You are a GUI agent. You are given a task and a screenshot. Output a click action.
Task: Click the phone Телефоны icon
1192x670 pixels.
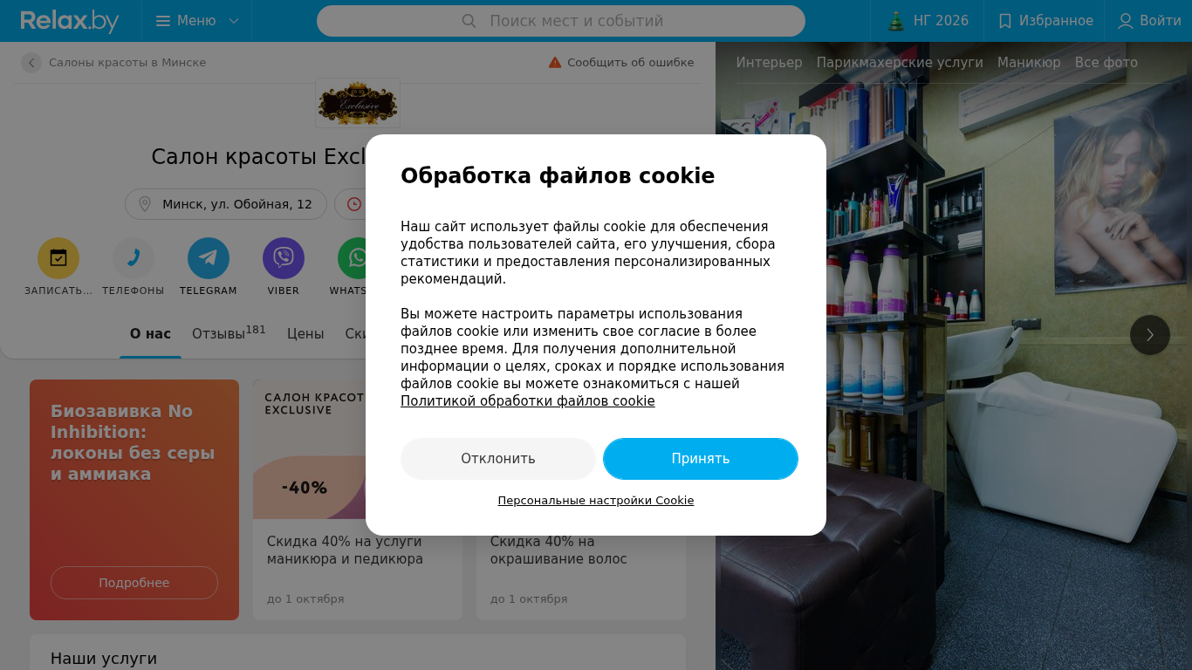coord(134,258)
